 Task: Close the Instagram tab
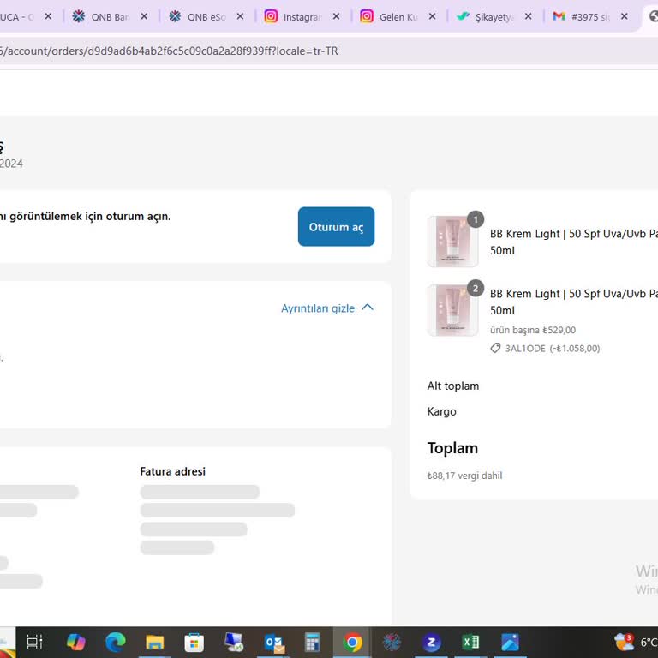pos(336,16)
